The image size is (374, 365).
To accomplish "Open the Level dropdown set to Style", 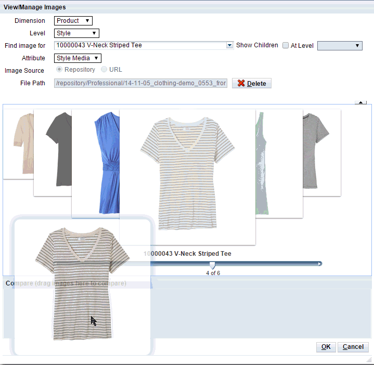I will click(76, 33).
